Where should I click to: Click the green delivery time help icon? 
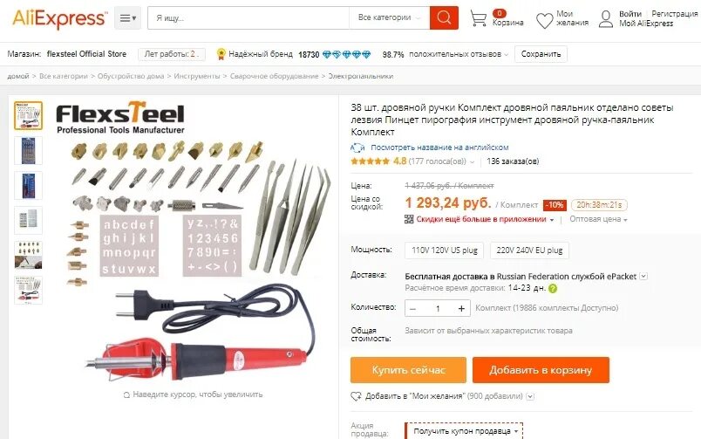(553, 289)
